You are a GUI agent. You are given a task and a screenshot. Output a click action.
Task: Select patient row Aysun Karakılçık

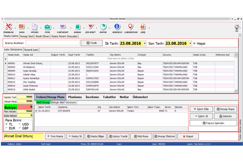119,78
